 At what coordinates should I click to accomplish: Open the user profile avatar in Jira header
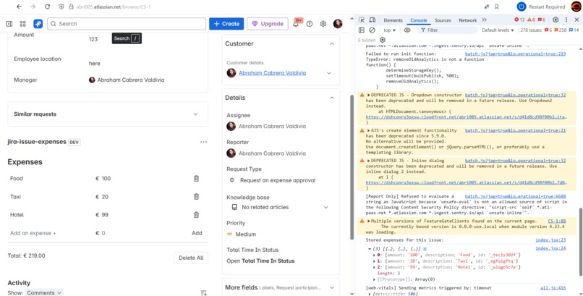[x=338, y=24]
